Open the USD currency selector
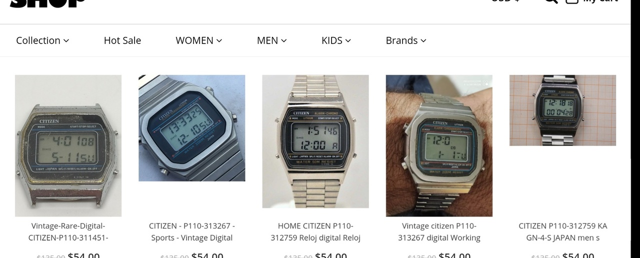640x258 pixels. (x=505, y=1)
